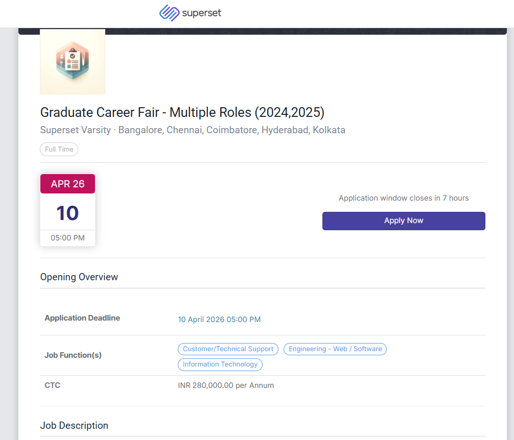
Task: Click the superset wordmark text in header
Action: (x=202, y=13)
